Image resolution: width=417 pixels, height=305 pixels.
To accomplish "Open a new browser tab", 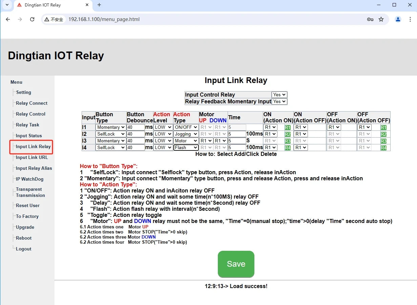I will coord(99,5).
